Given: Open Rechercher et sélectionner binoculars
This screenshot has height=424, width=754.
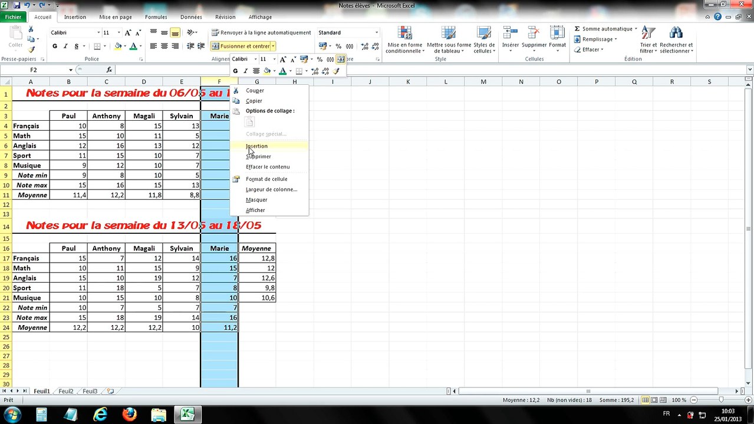Looking at the screenshot, I should click(x=676, y=40).
